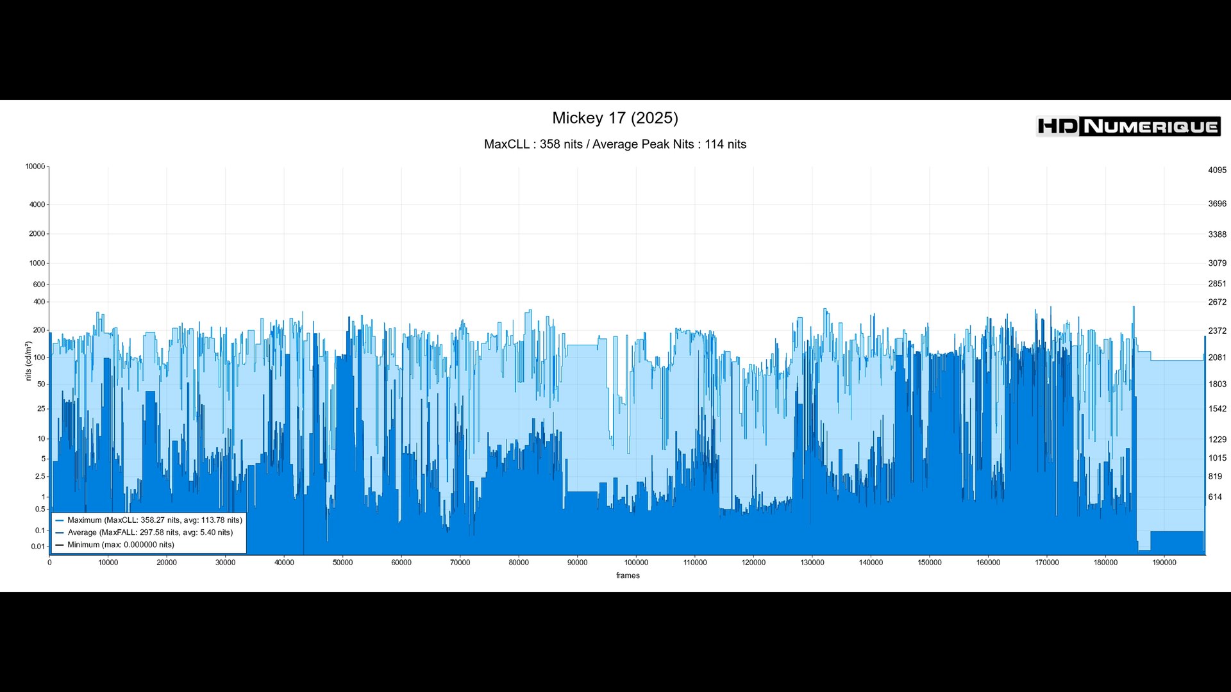The height and width of the screenshot is (692, 1231).
Task: Click the 140000 tick on the frames axis
Action: tap(871, 563)
